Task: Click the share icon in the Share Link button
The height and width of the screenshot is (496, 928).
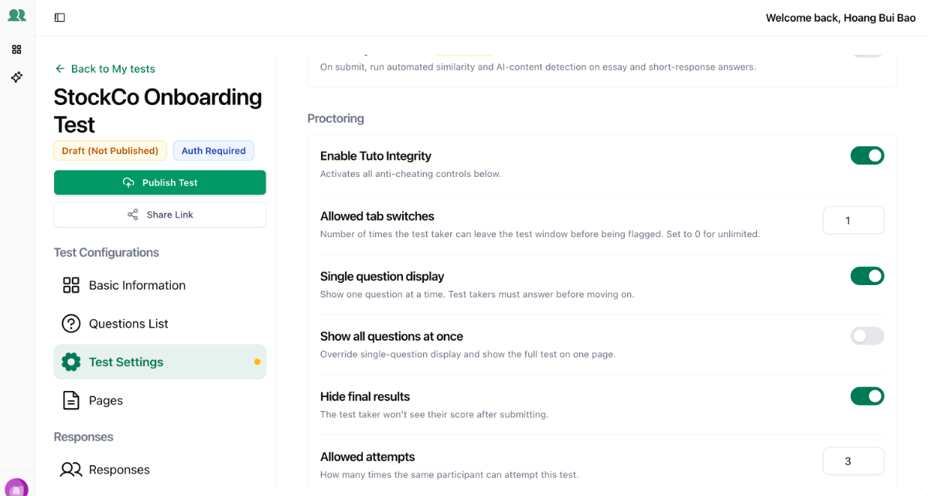Action: tap(133, 215)
